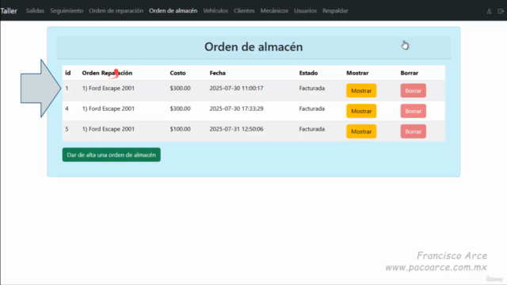Click the Orden de almacén page heading

pos(253,47)
